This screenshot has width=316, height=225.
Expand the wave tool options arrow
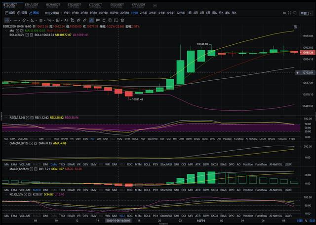(x=53, y=21)
